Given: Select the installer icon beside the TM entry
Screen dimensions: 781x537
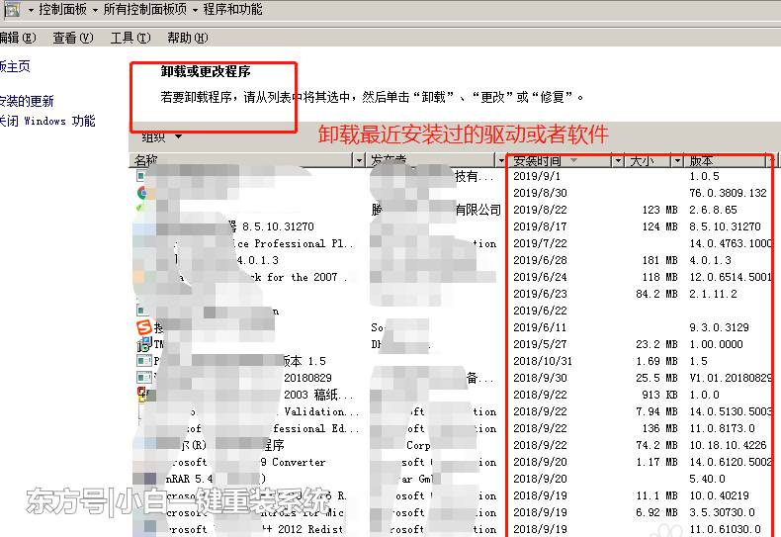Looking at the screenshot, I should 144,344.
